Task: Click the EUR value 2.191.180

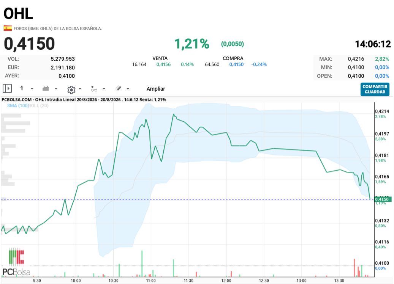Action: pyautogui.click(x=63, y=67)
